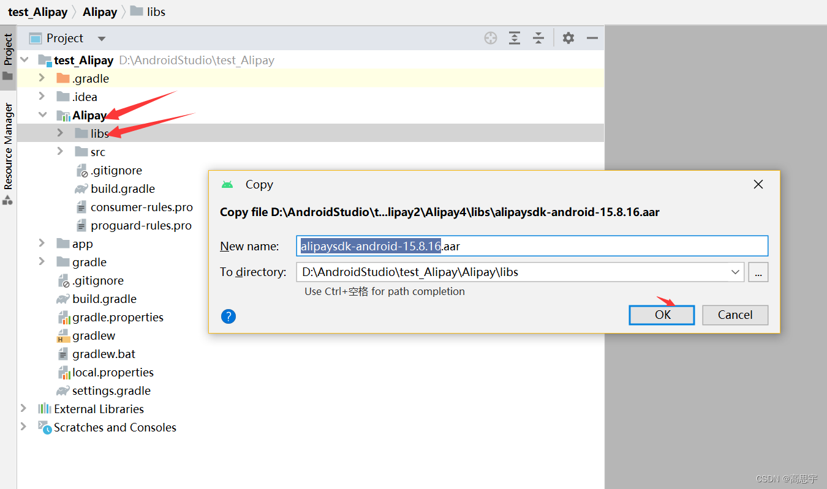
Task: Select the libs folder icon
Action: tap(81, 133)
